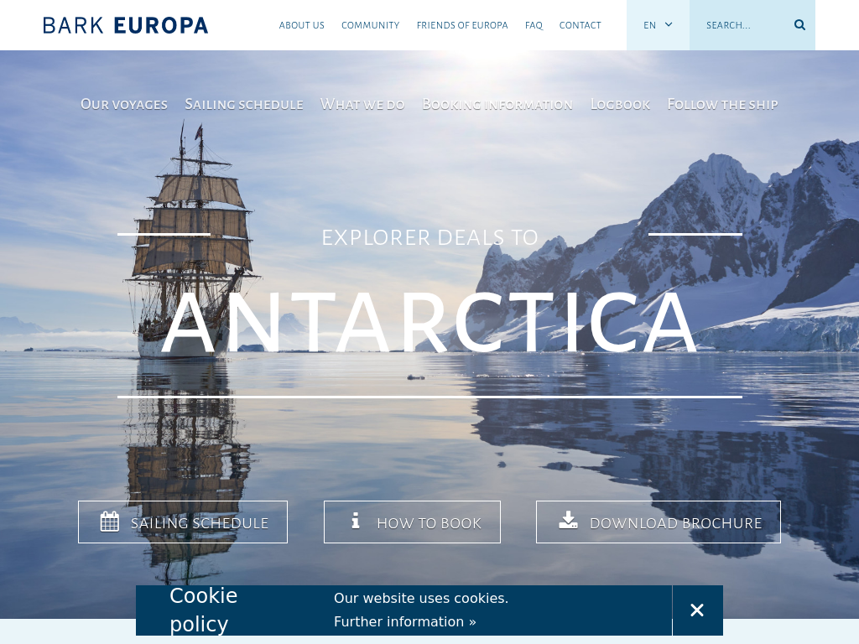The width and height of the screenshot is (859, 644).
Task: Click the search magnifier icon
Action: point(799,25)
